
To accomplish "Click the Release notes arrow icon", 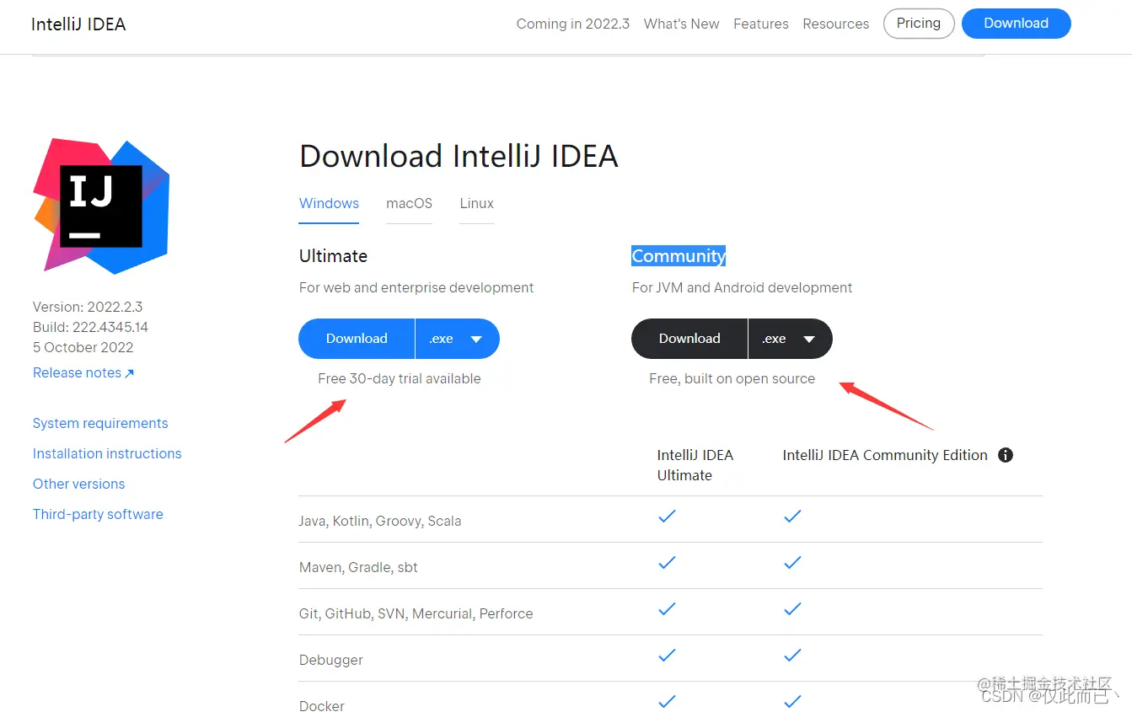I will (129, 373).
